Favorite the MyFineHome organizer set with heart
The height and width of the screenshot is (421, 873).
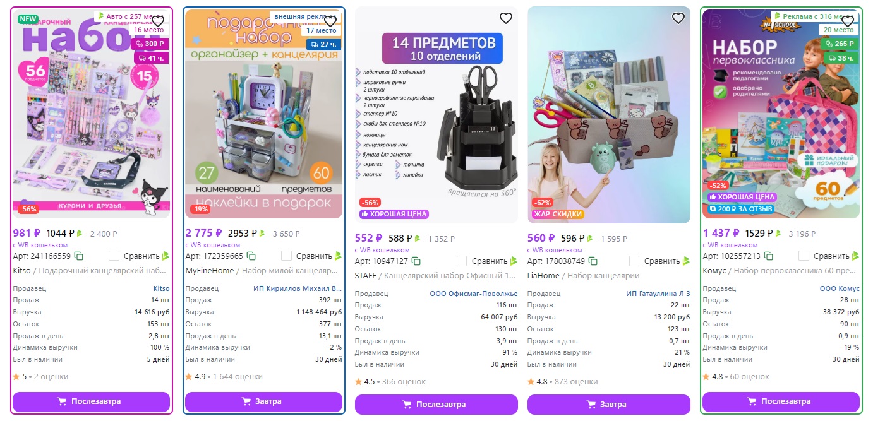[330, 21]
